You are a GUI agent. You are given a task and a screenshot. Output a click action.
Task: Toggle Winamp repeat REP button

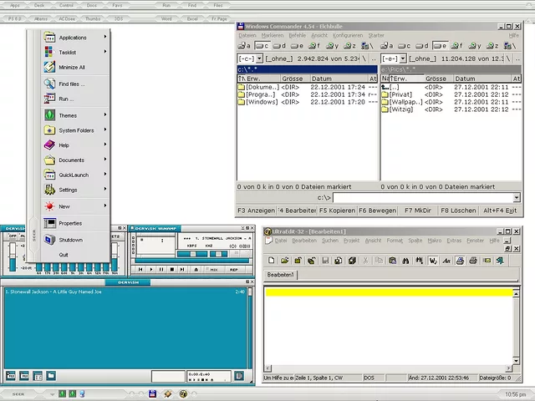tap(234, 269)
